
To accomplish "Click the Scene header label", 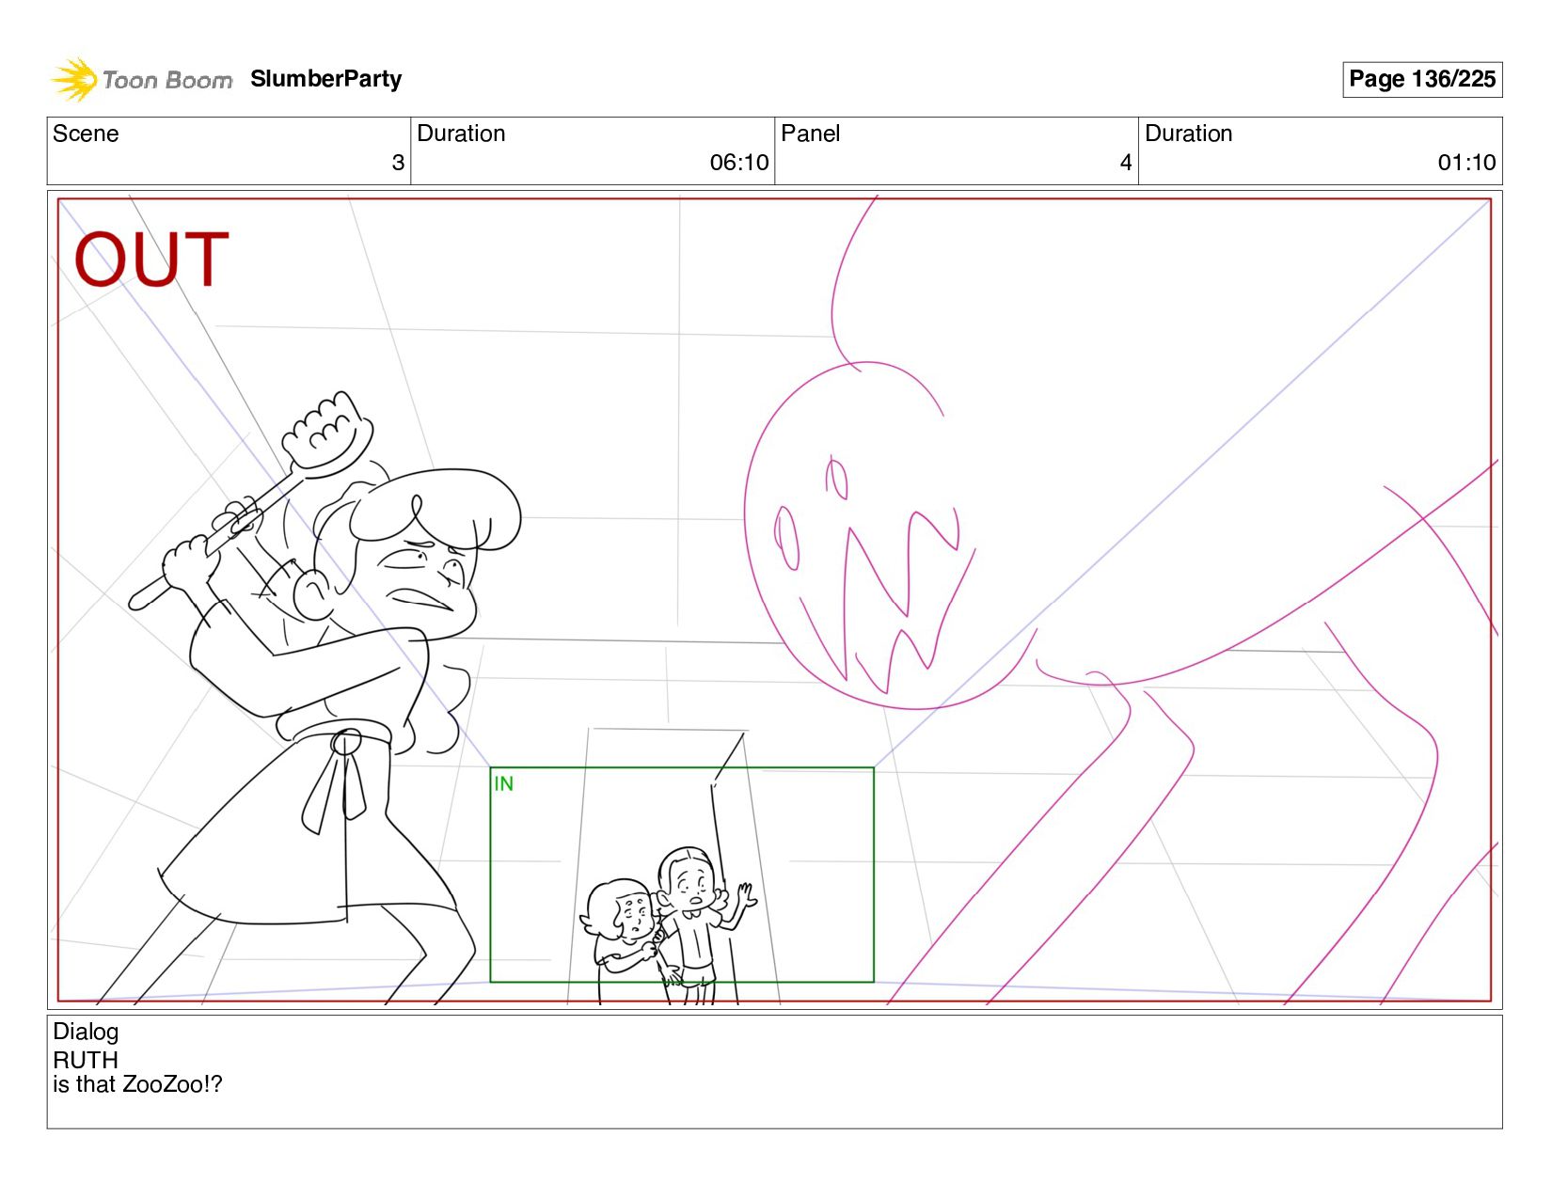I will pos(86,134).
